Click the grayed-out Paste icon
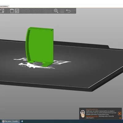 click(28, 11)
